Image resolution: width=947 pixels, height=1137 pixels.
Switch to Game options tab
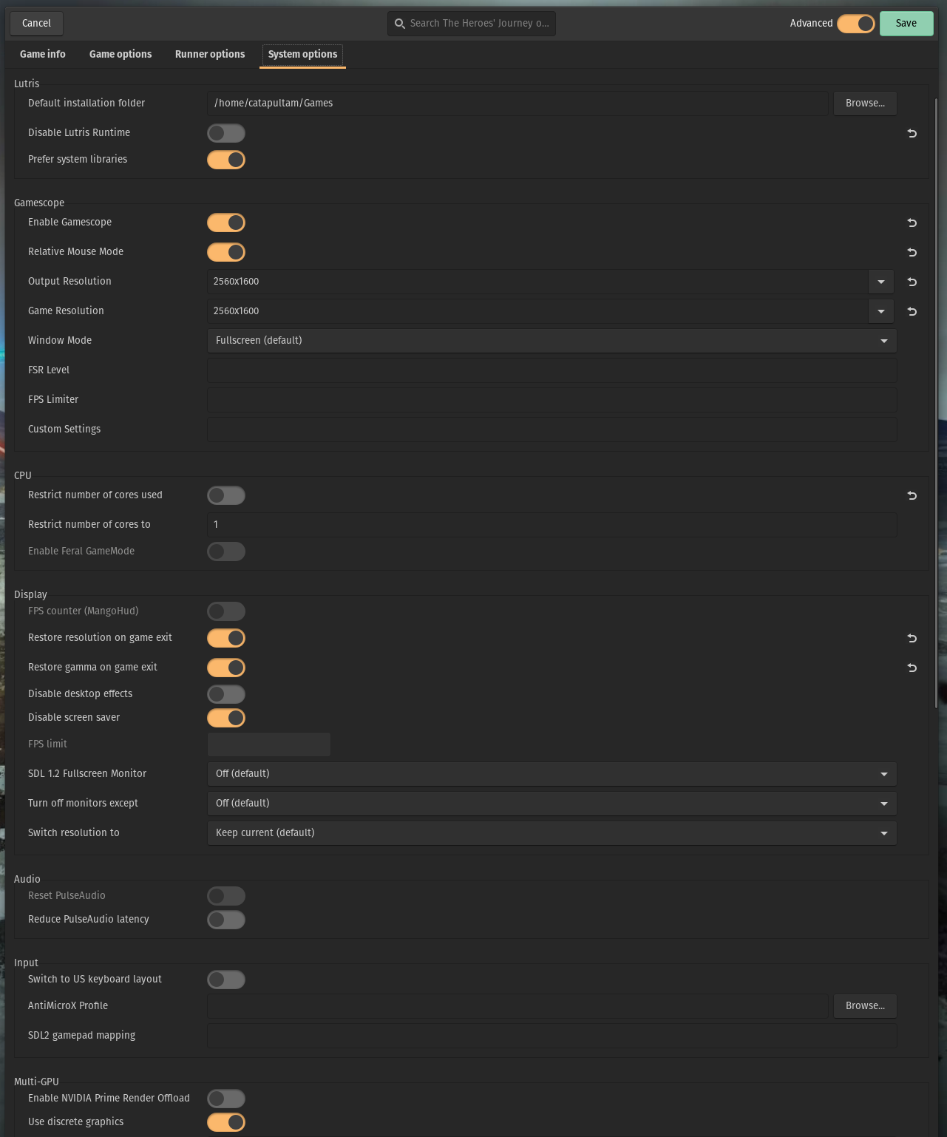point(121,55)
